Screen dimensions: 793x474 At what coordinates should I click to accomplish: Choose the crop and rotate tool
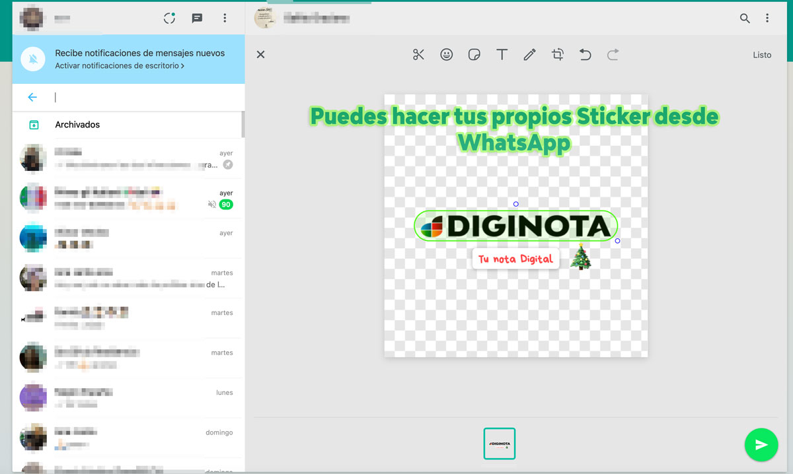point(558,55)
